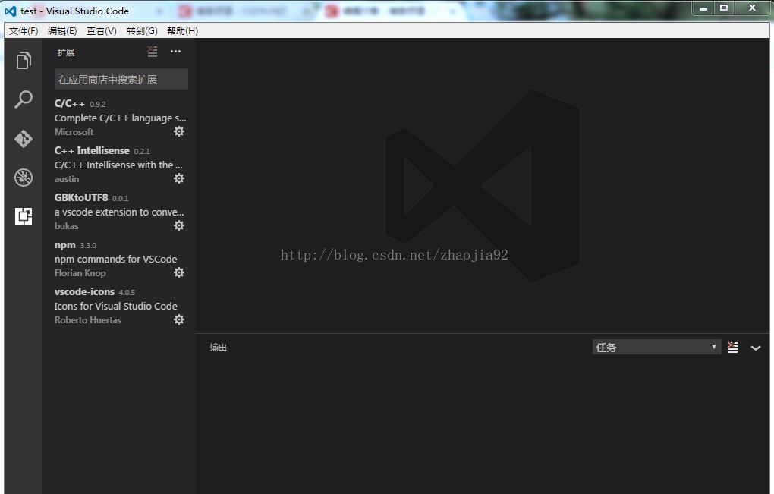Viewport: 774px width, 494px height.
Task: Click the filter icon in the Extensions panel header
Action: [152, 52]
